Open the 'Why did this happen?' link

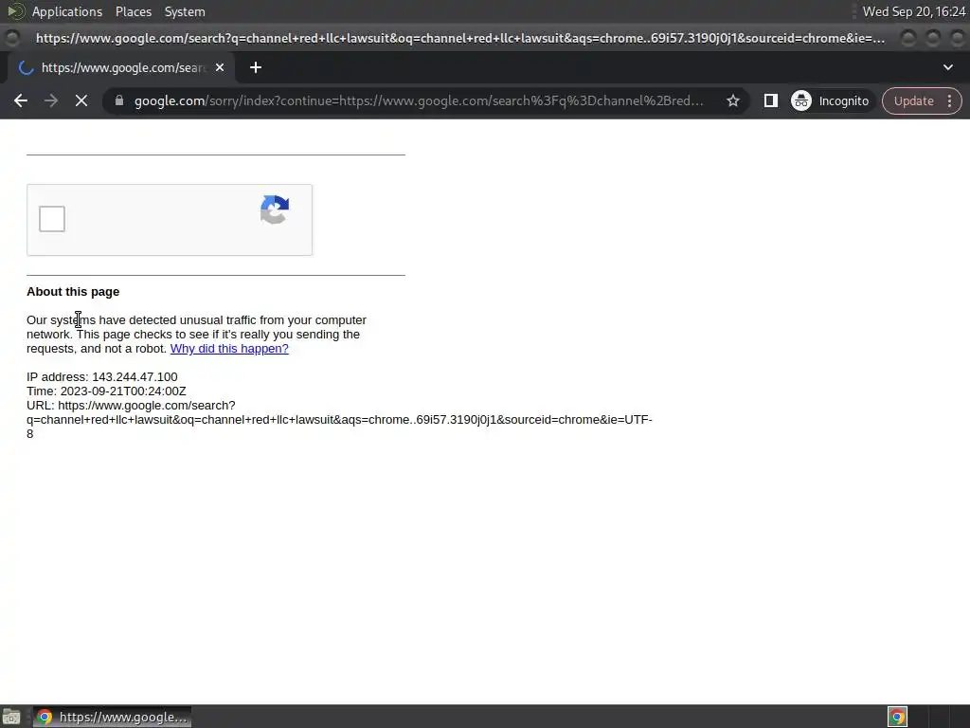(229, 349)
